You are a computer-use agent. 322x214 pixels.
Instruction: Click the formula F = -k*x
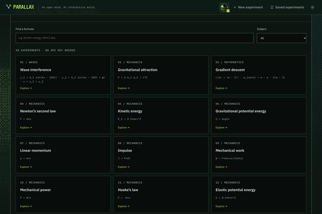tap(124, 198)
